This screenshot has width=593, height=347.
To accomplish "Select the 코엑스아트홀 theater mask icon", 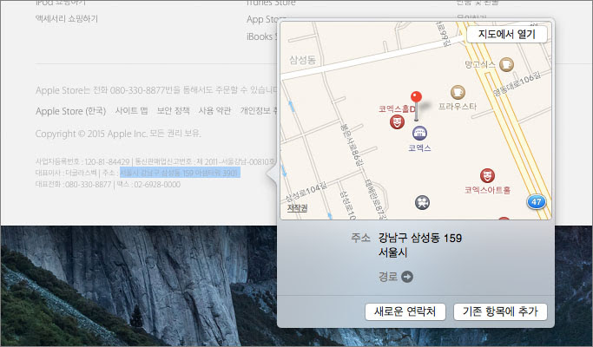I will [x=487, y=176].
